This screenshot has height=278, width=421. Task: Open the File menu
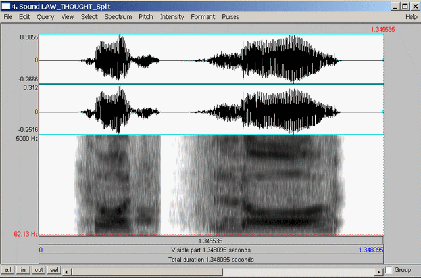(x=9, y=16)
